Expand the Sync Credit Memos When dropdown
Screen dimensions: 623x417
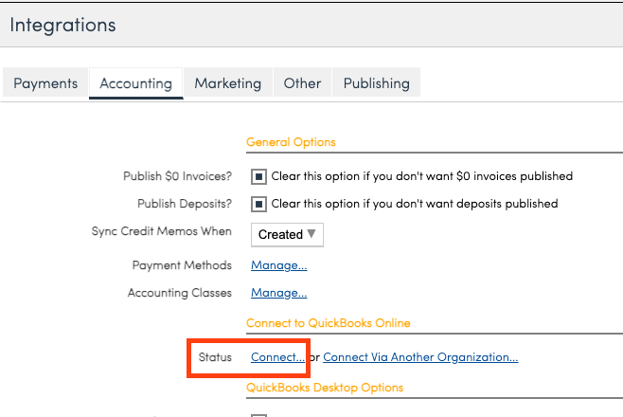click(x=287, y=234)
